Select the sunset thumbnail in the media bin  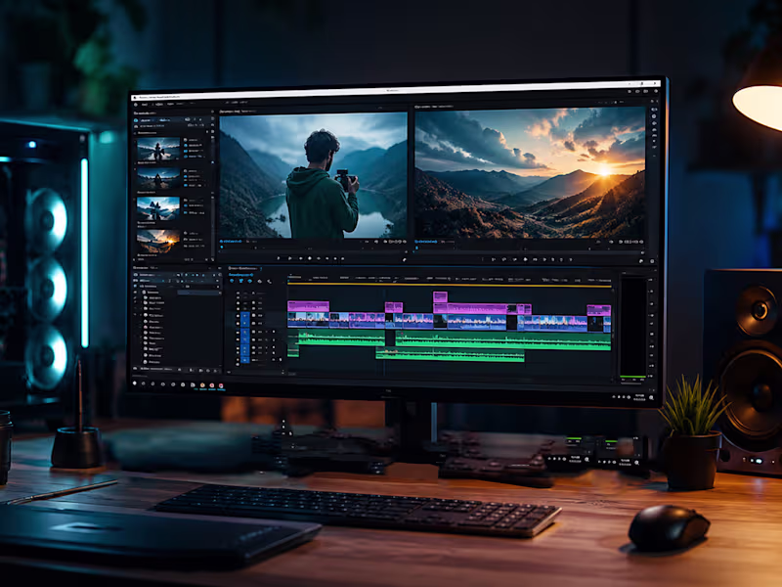[158, 241]
